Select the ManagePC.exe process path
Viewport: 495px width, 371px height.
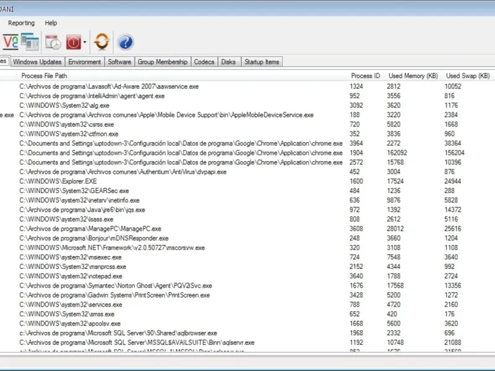[90, 229]
